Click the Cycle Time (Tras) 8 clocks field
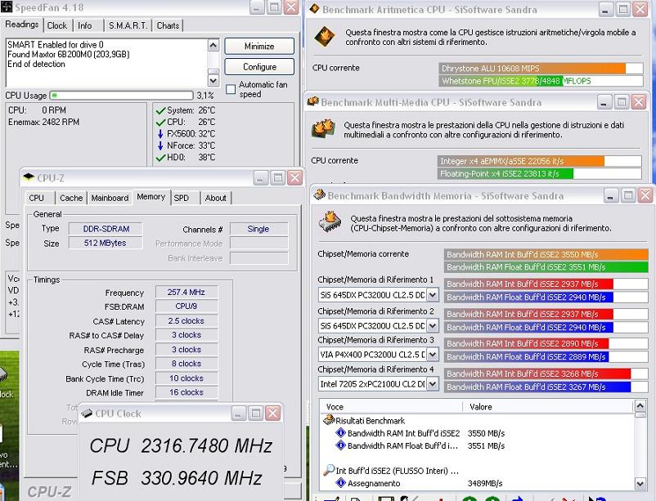The height and width of the screenshot is (501, 656). (x=186, y=364)
